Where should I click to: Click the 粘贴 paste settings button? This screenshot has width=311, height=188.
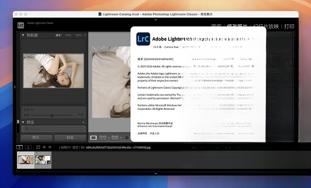coord(70,137)
